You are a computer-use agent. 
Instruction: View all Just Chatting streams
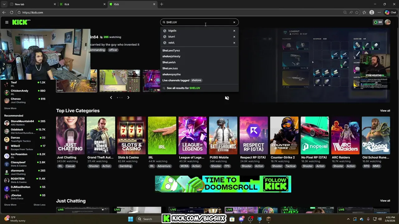[385, 201]
